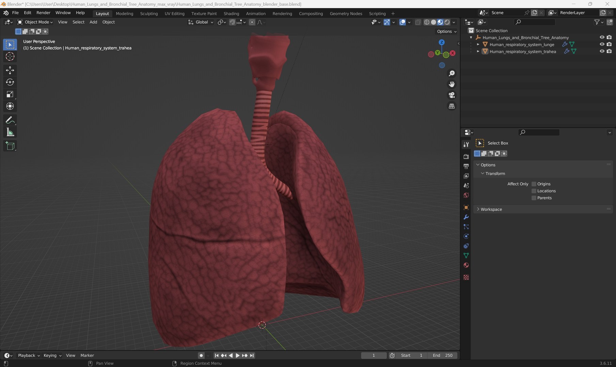
Task: Switch to the Shading workspace tab
Action: pos(231,14)
